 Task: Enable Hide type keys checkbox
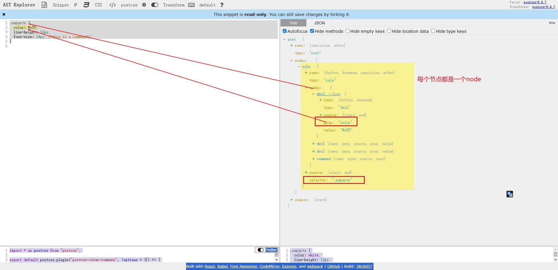click(x=433, y=31)
